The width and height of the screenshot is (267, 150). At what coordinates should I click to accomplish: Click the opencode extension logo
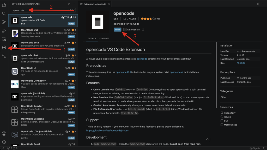[x=98, y=22]
